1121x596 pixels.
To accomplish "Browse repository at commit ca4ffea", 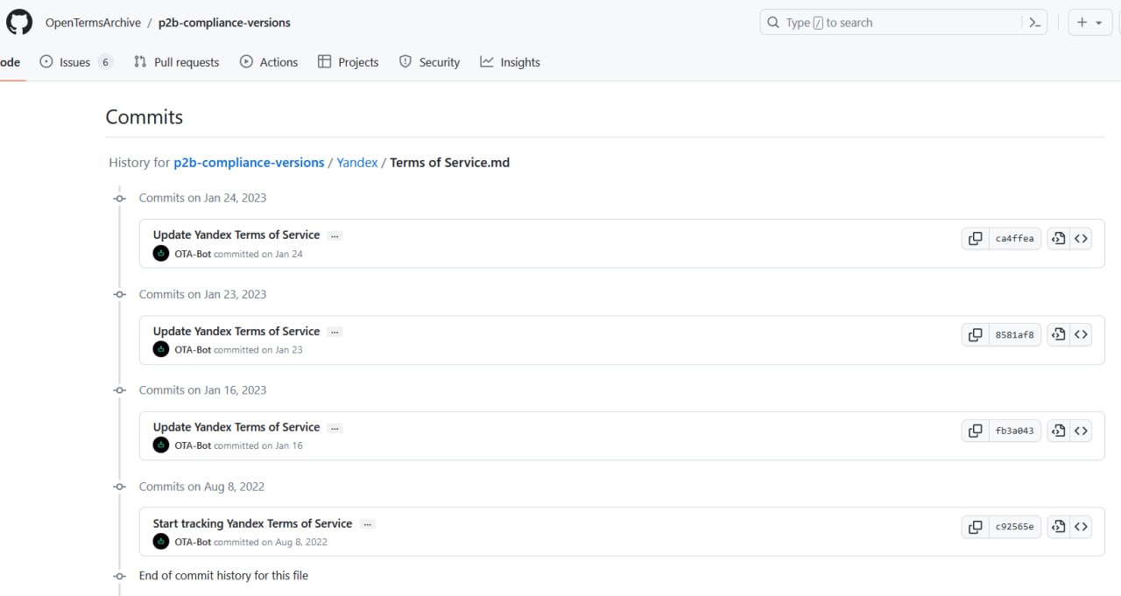I will click(1081, 238).
